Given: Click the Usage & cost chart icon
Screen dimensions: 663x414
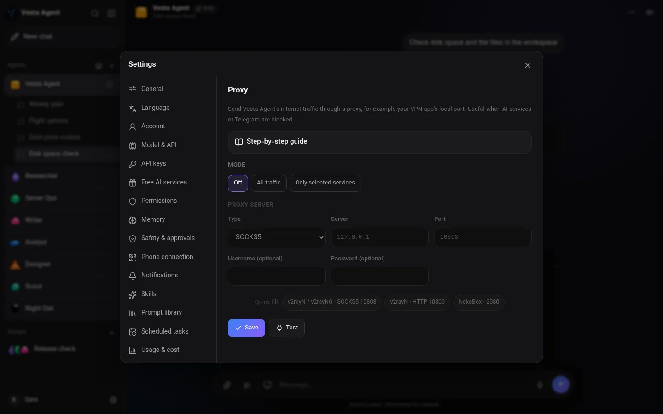Looking at the screenshot, I should coord(133,350).
